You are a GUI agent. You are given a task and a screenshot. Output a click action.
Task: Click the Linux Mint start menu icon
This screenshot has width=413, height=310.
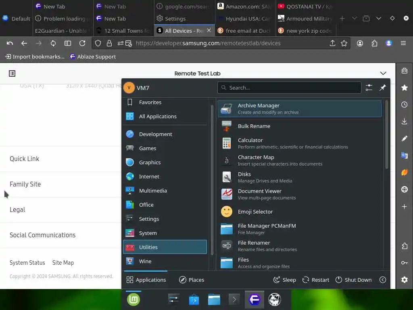point(133,300)
